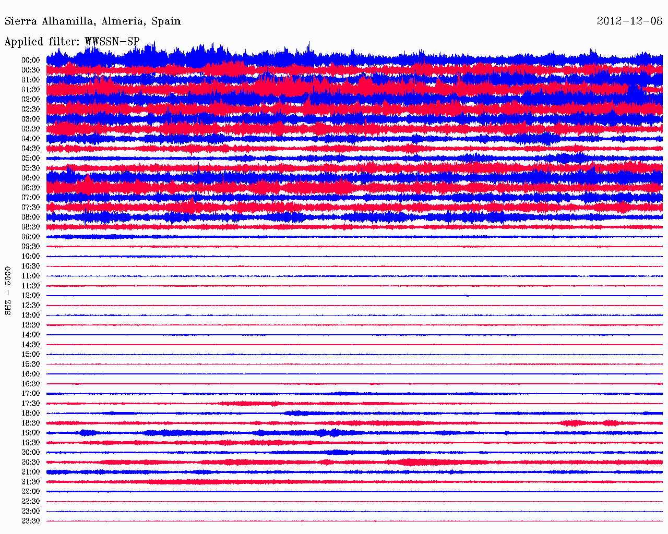668x534 pixels.
Task: Select the 00:30 time label
Action: click(31, 70)
